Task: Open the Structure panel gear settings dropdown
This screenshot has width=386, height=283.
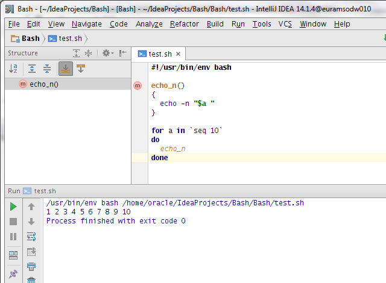Action: click(107, 53)
